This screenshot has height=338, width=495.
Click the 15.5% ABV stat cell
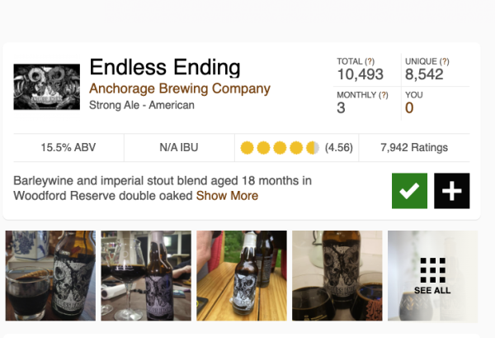(68, 148)
